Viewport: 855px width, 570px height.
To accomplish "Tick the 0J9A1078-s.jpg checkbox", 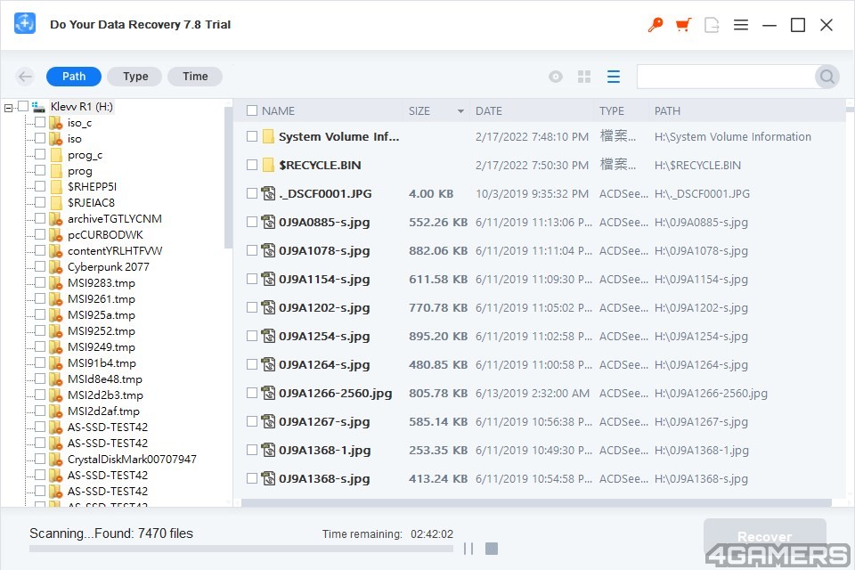I will pyautogui.click(x=252, y=250).
